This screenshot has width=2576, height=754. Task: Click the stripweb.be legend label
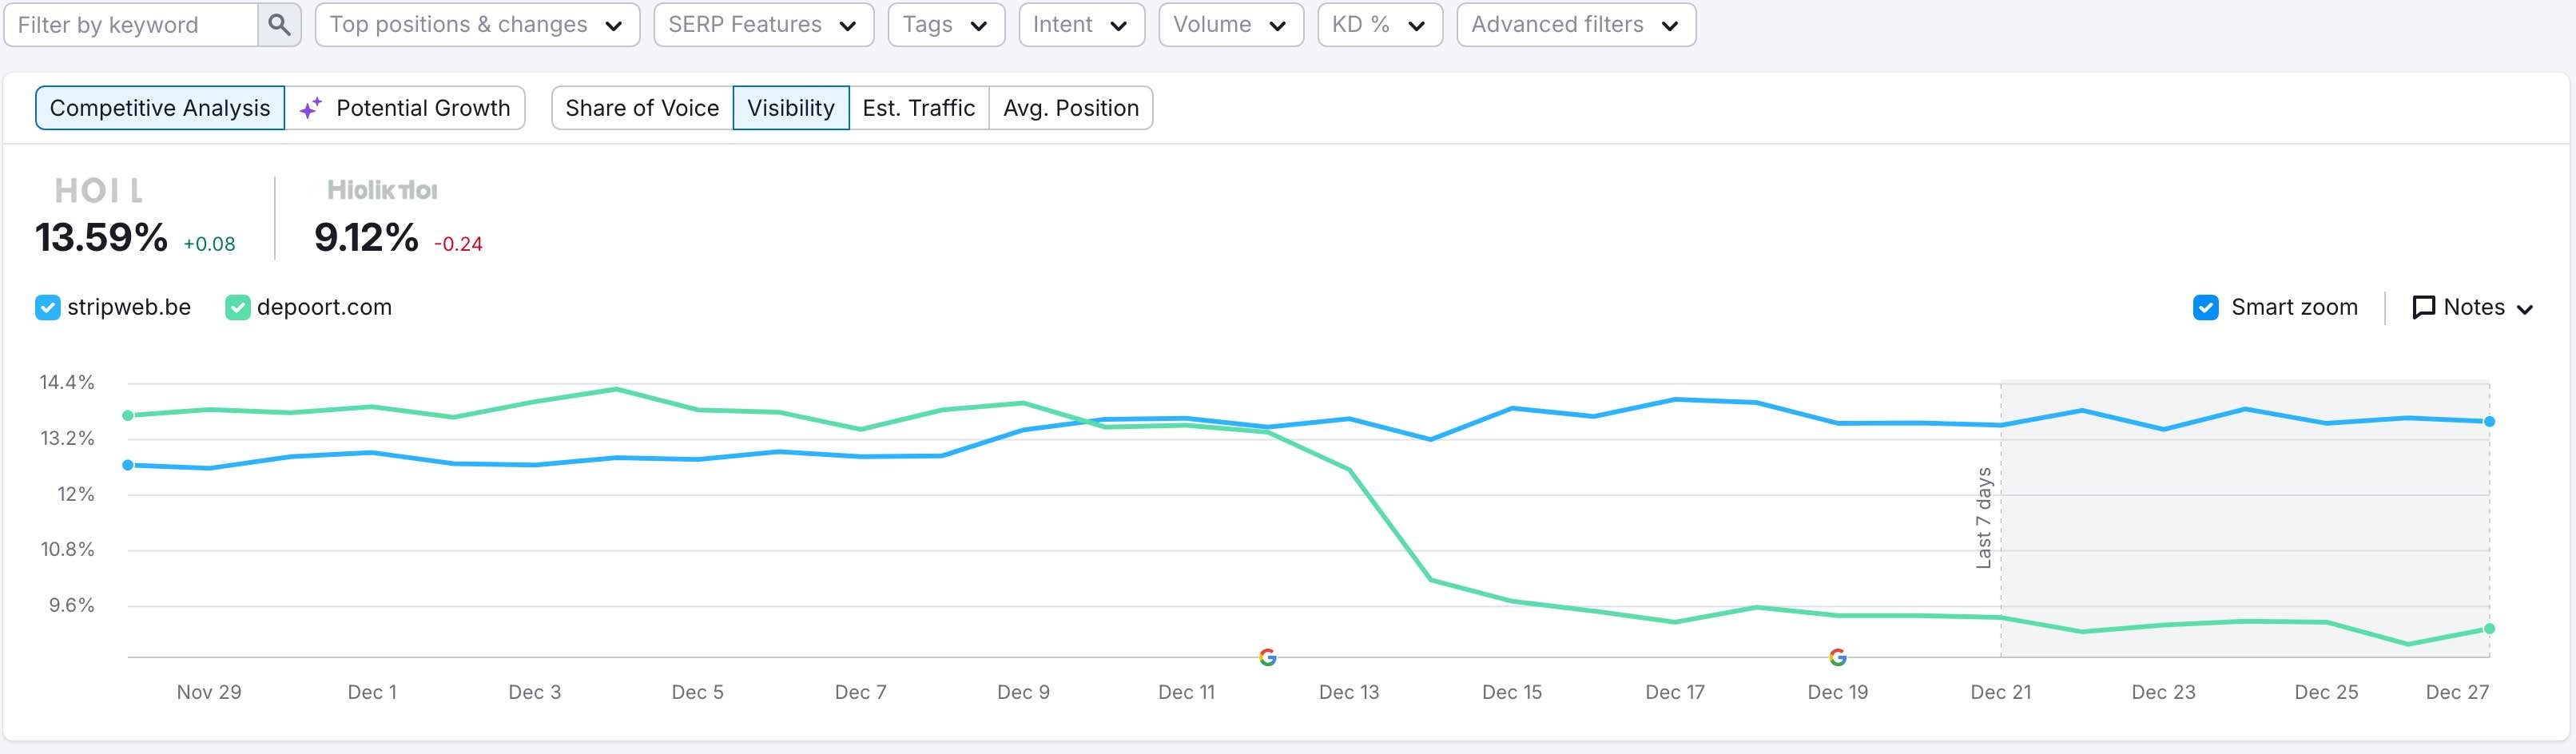pos(129,307)
